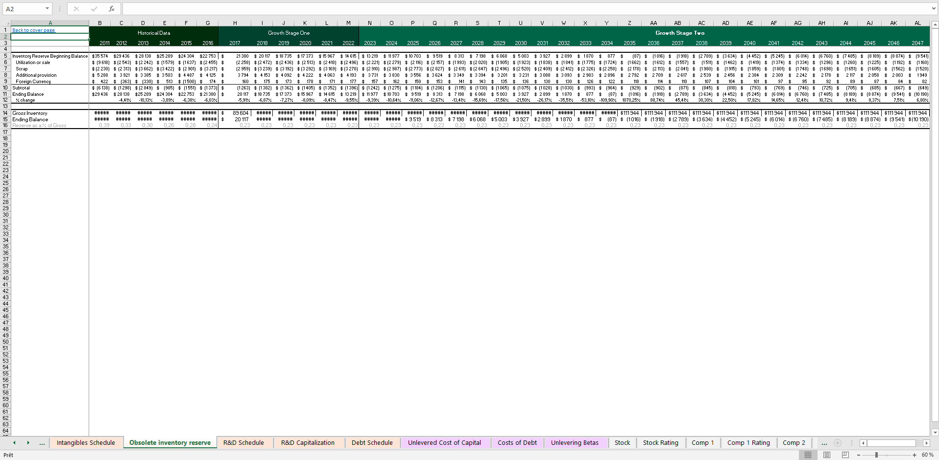Click the Subtotal row label
Screen dimensions: 939x460
(x=21, y=88)
